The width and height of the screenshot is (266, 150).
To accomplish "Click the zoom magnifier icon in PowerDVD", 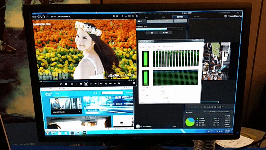I will pyautogui.click(x=106, y=83).
